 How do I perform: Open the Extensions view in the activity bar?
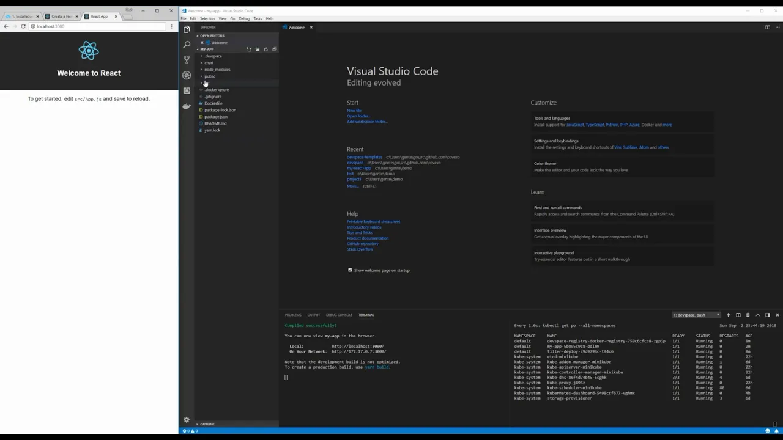[187, 90]
